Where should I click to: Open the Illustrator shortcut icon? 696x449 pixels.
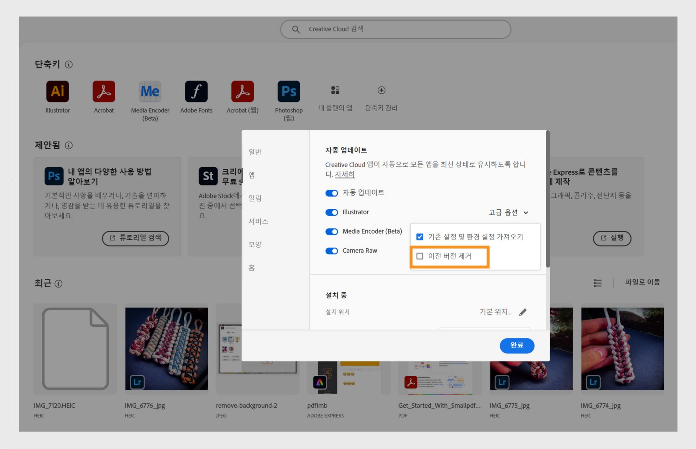point(57,92)
